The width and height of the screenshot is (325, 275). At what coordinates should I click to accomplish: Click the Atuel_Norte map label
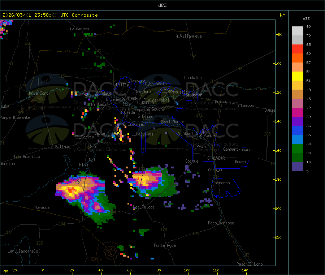point(172,121)
